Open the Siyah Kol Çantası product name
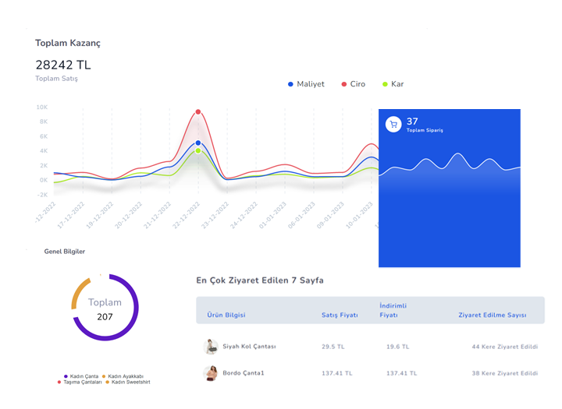This screenshot has width=562, height=409. (250, 347)
